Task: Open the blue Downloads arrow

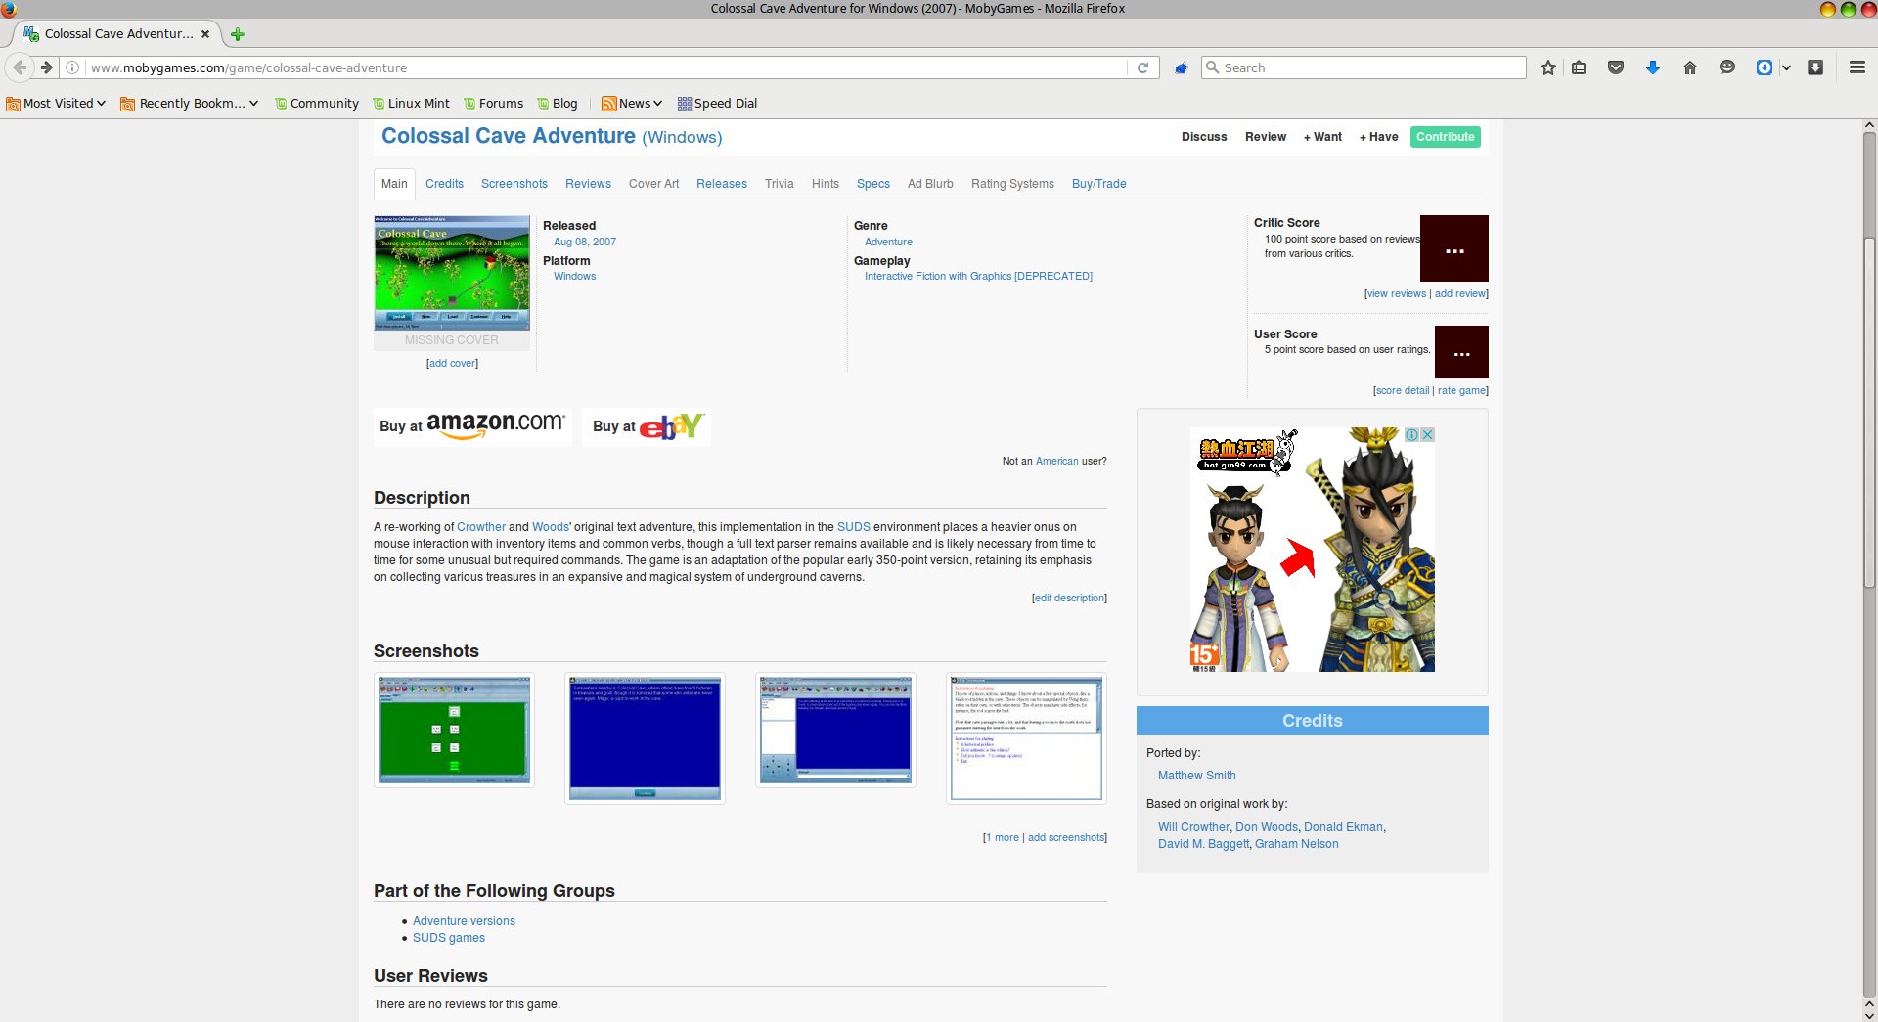Action: pyautogui.click(x=1653, y=67)
